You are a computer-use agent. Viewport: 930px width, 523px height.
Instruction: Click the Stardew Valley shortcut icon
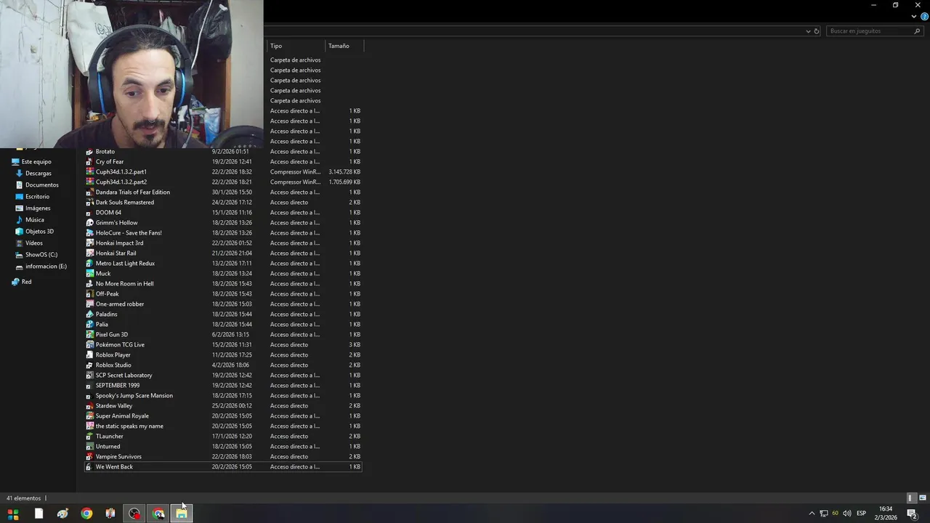pos(89,406)
